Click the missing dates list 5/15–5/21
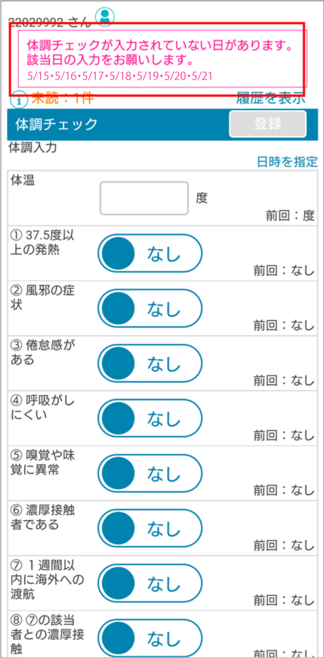324x658 pixels. point(119,76)
